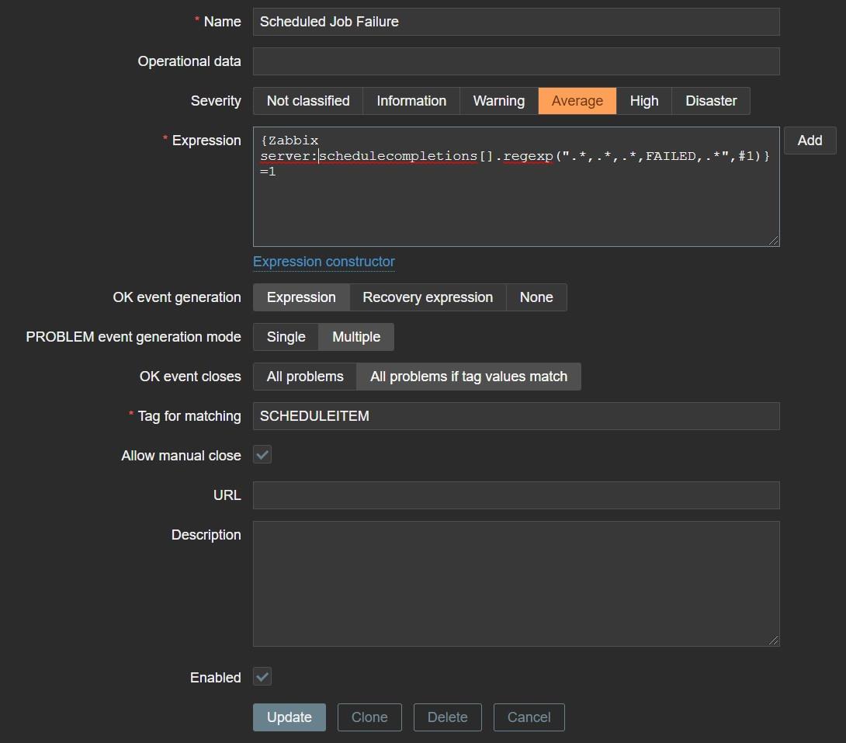
Task: Set OK event closes to All problems
Action: [x=304, y=376]
